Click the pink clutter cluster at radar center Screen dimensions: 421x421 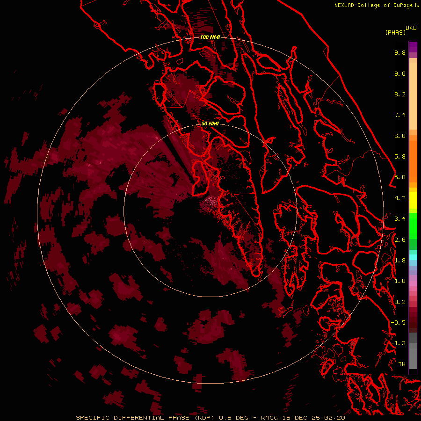tap(212, 201)
